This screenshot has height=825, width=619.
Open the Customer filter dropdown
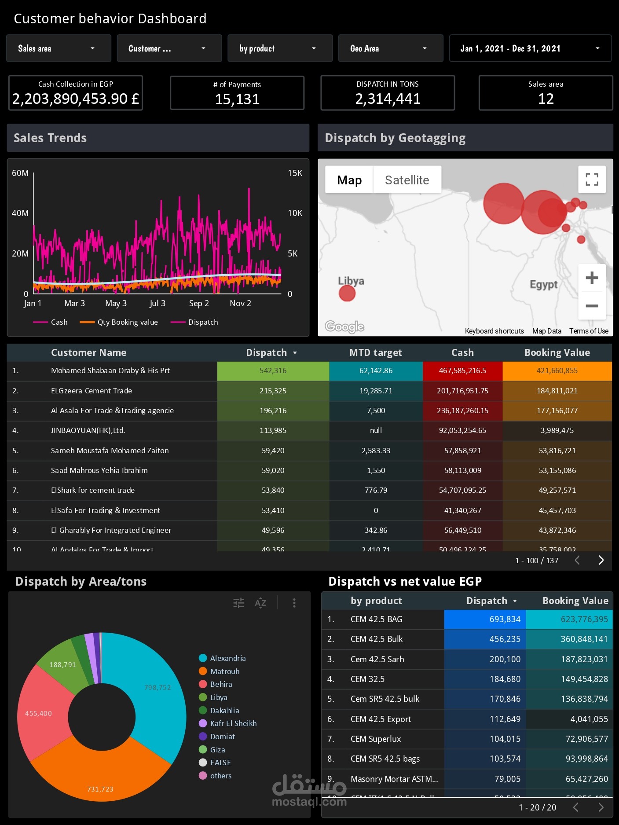(x=169, y=48)
